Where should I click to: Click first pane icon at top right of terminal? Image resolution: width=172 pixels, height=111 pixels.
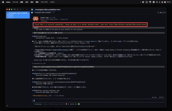pyautogui.click(x=158, y=13)
